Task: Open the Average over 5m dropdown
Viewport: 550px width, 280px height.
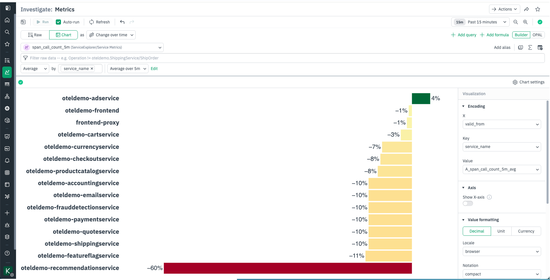Action: point(128,69)
